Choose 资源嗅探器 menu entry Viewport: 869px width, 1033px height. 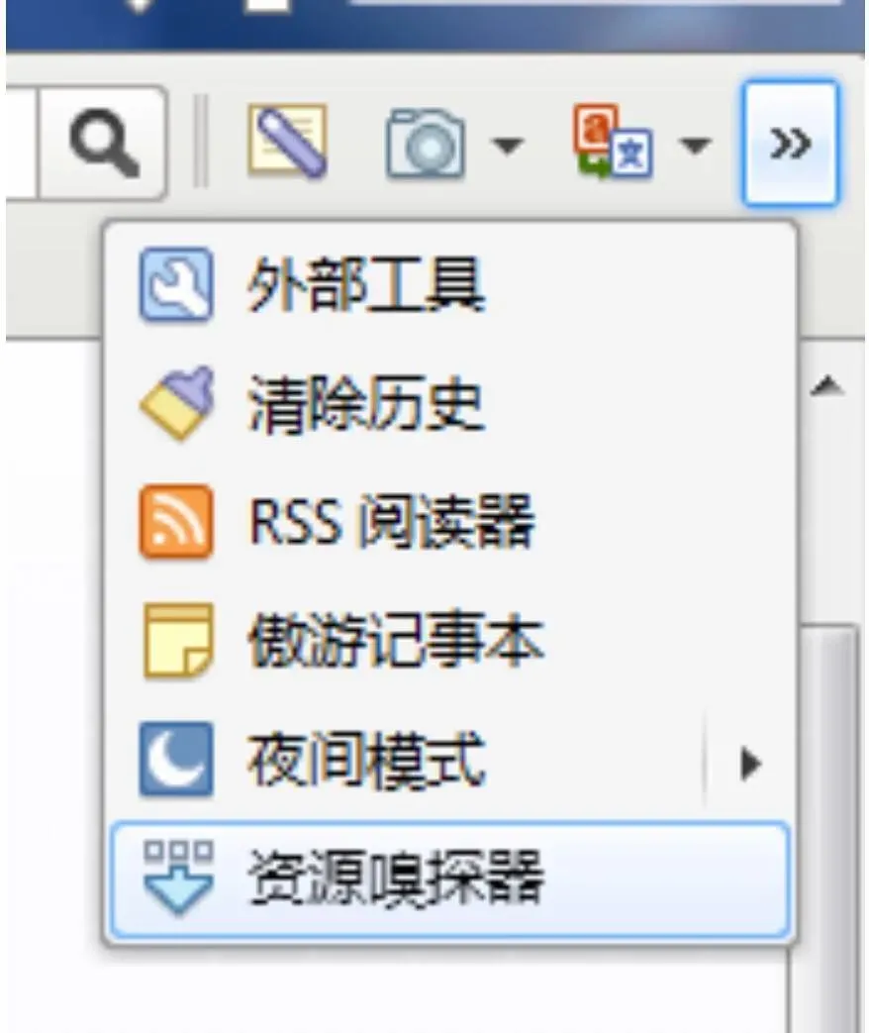[x=450, y=878]
